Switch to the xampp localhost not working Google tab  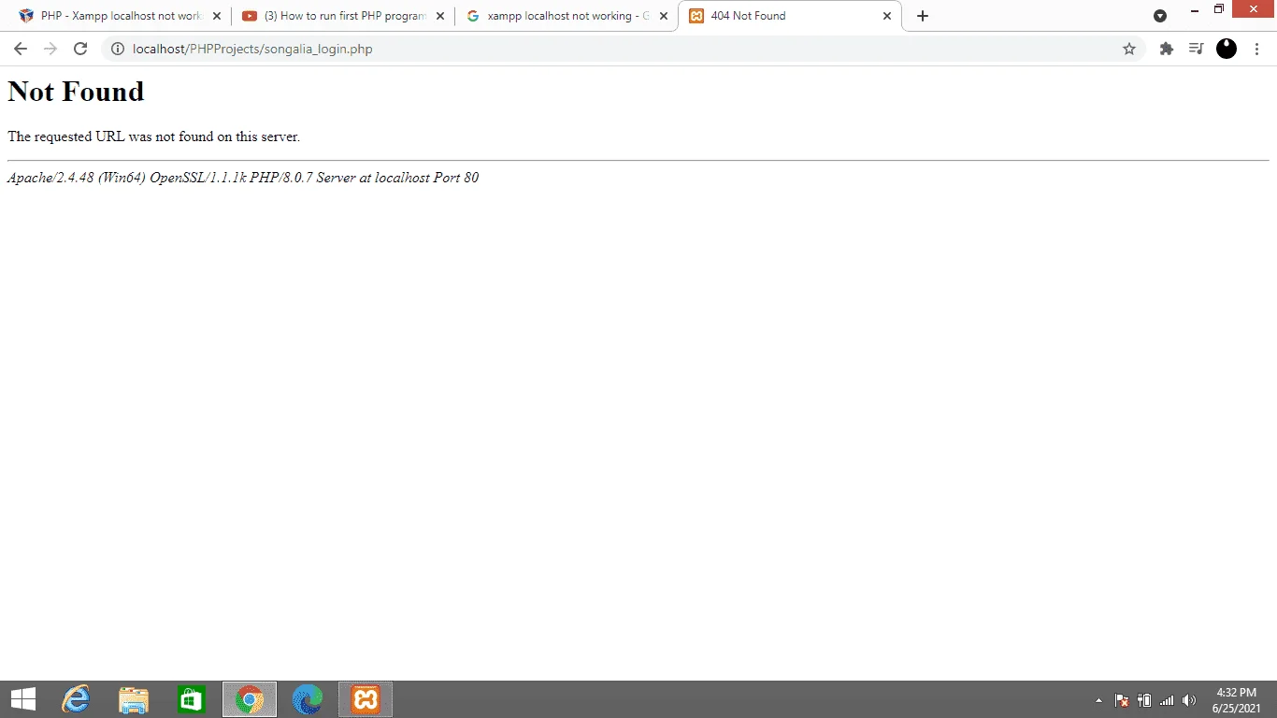coord(567,16)
